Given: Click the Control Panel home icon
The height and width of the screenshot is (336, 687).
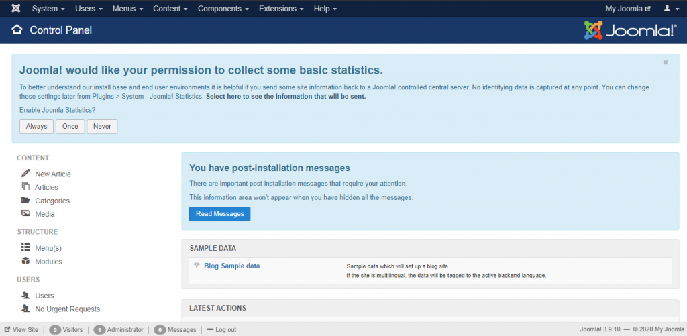Looking at the screenshot, I should click(x=17, y=30).
